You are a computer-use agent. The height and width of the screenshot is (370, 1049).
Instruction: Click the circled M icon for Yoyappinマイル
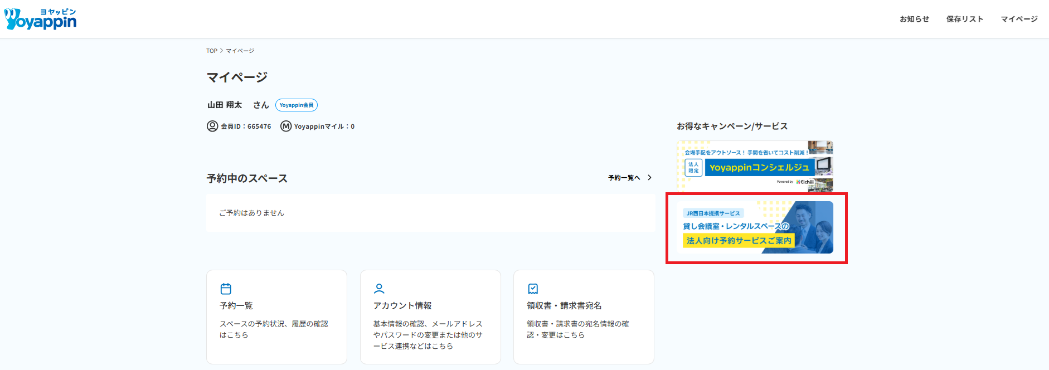pyautogui.click(x=286, y=126)
